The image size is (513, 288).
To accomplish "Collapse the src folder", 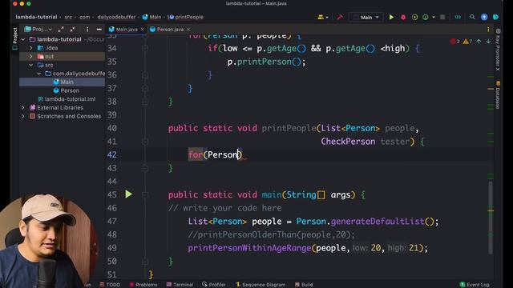I will [x=31, y=65].
